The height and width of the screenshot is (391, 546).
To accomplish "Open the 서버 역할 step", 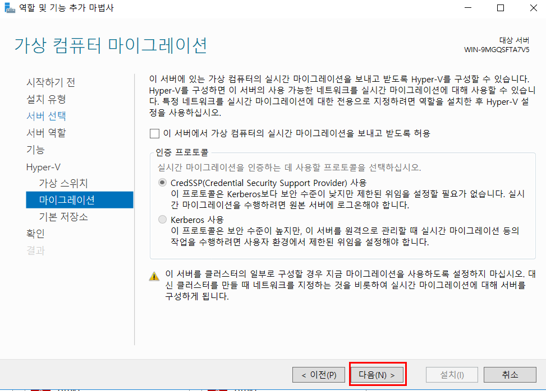I will coord(47,133).
